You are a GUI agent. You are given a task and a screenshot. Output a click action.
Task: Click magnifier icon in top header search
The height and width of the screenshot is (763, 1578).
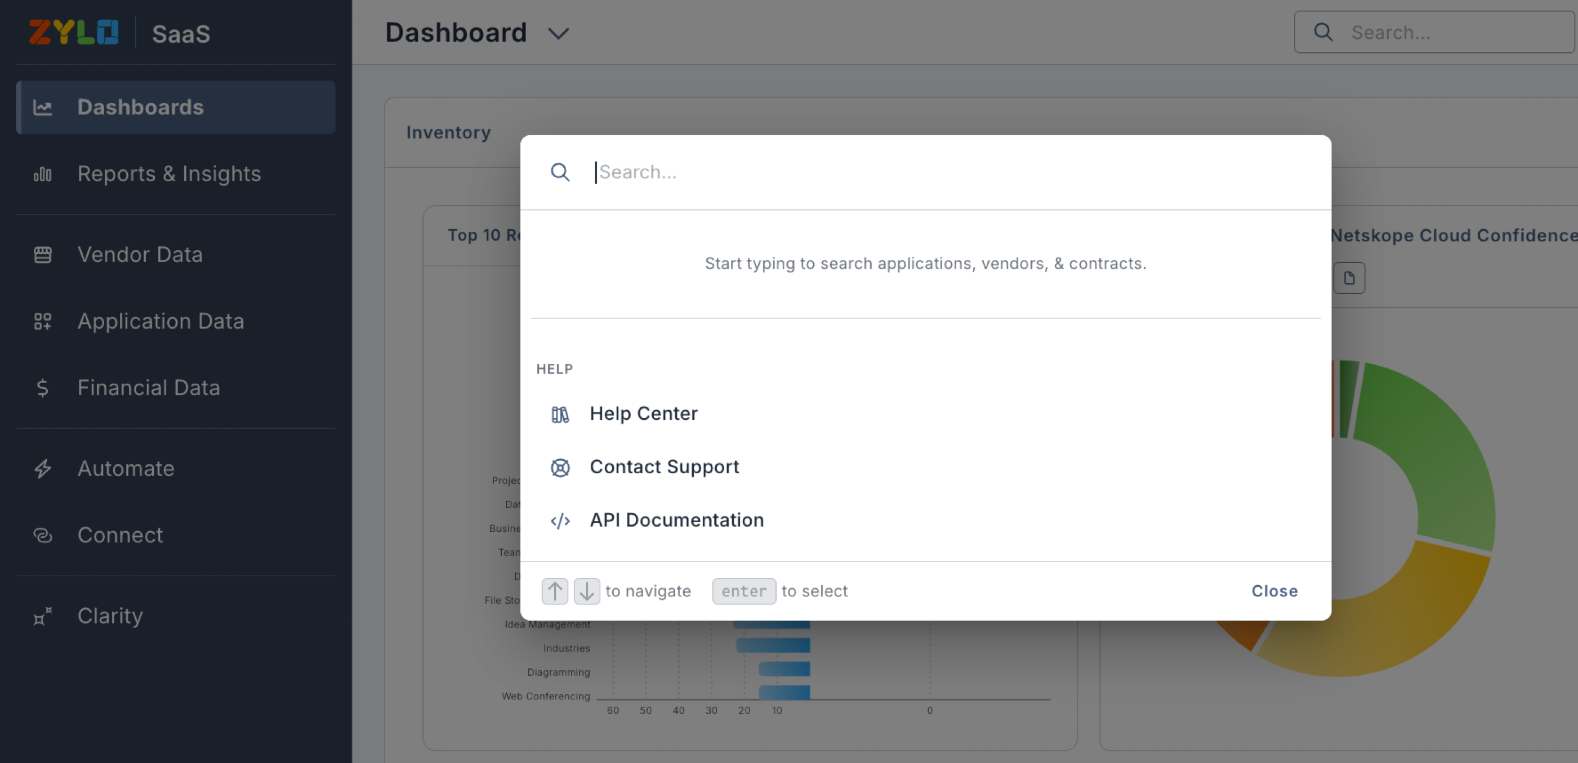pyautogui.click(x=1323, y=33)
